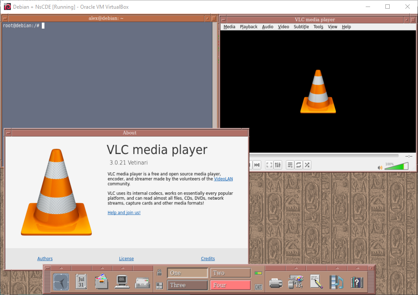Click the front panel lock icon
The image size is (418, 295).
(x=159, y=273)
